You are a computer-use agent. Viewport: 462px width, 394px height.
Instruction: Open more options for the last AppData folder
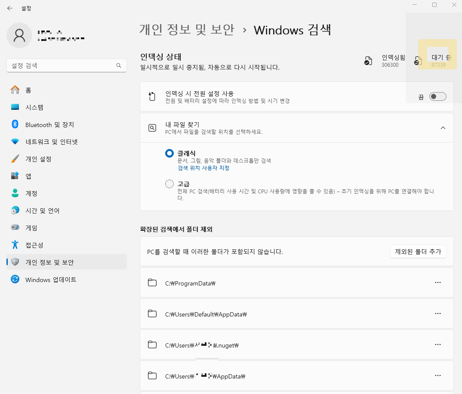438,375
